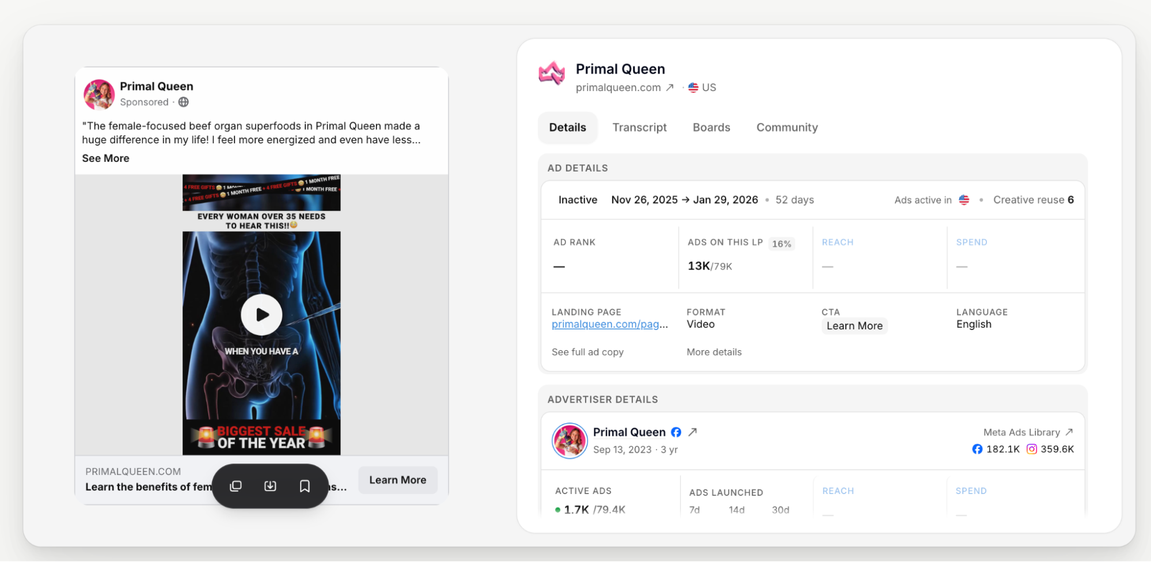Click the 13K/79K ads count
Screen dimensions: 1151x562
(710, 266)
